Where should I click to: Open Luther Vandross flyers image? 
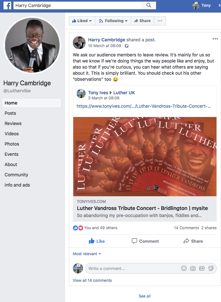click(145, 156)
